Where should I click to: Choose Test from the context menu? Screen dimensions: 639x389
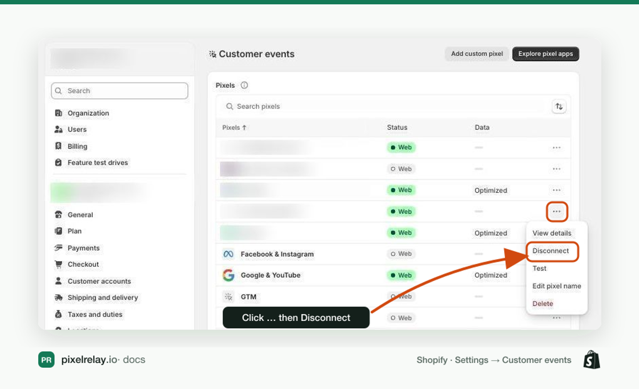539,268
